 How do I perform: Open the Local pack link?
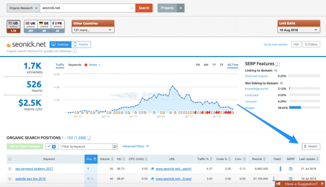(x=252, y=95)
